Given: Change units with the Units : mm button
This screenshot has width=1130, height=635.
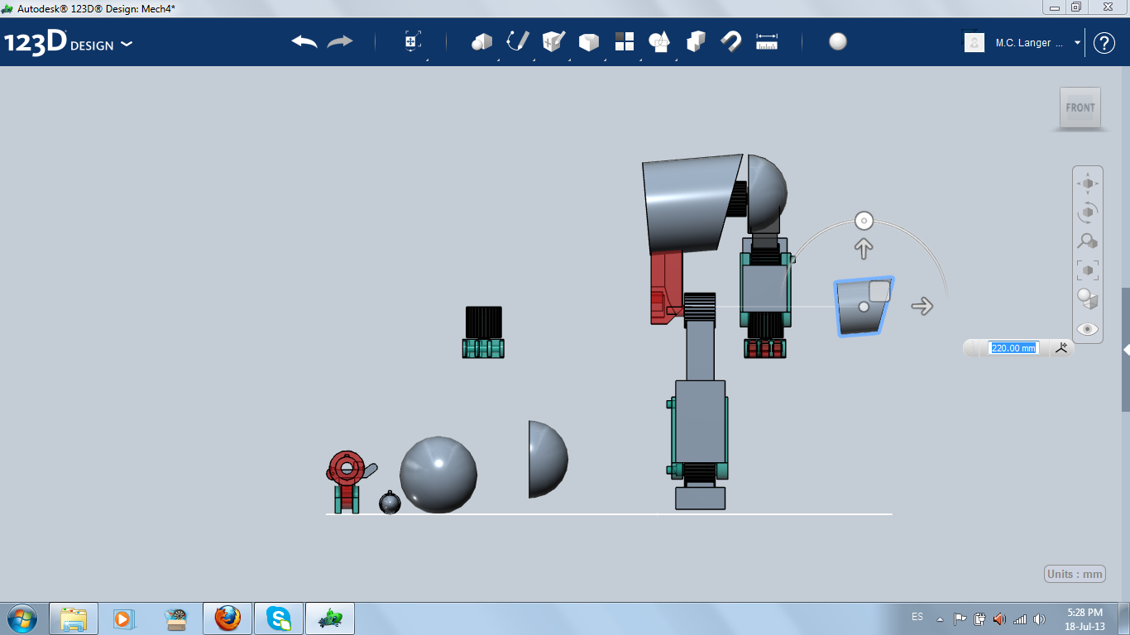Looking at the screenshot, I should (1075, 574).
